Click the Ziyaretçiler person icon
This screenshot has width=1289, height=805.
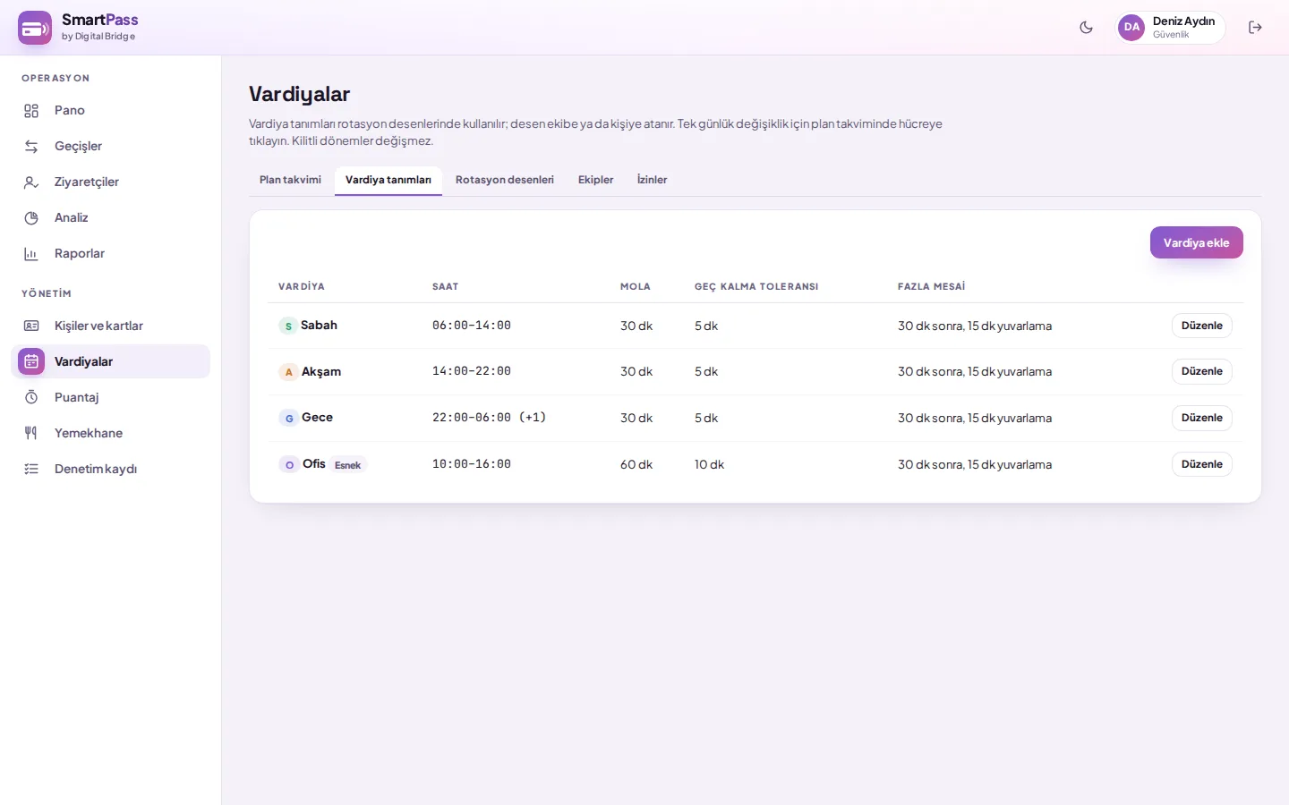click(x=31, y=182)
